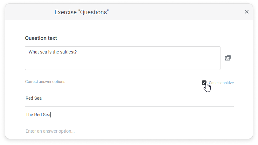Click the "Question text" heading

pos(41,38)
